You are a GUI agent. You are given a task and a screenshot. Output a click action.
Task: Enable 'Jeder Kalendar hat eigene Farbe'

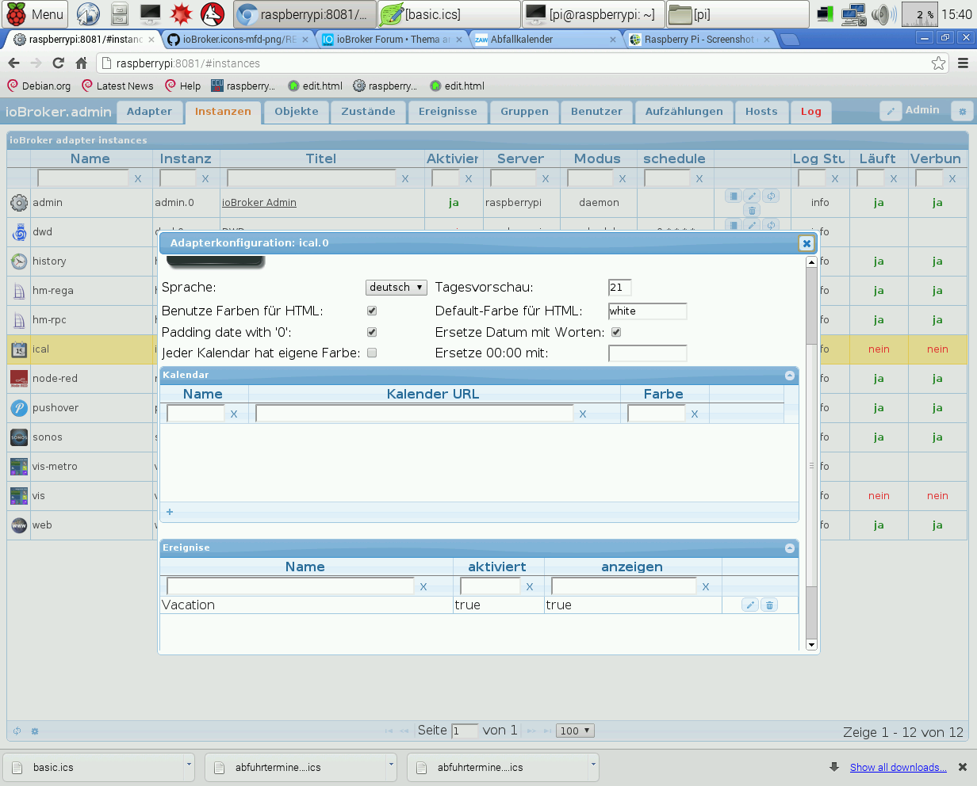click(372, 353)
